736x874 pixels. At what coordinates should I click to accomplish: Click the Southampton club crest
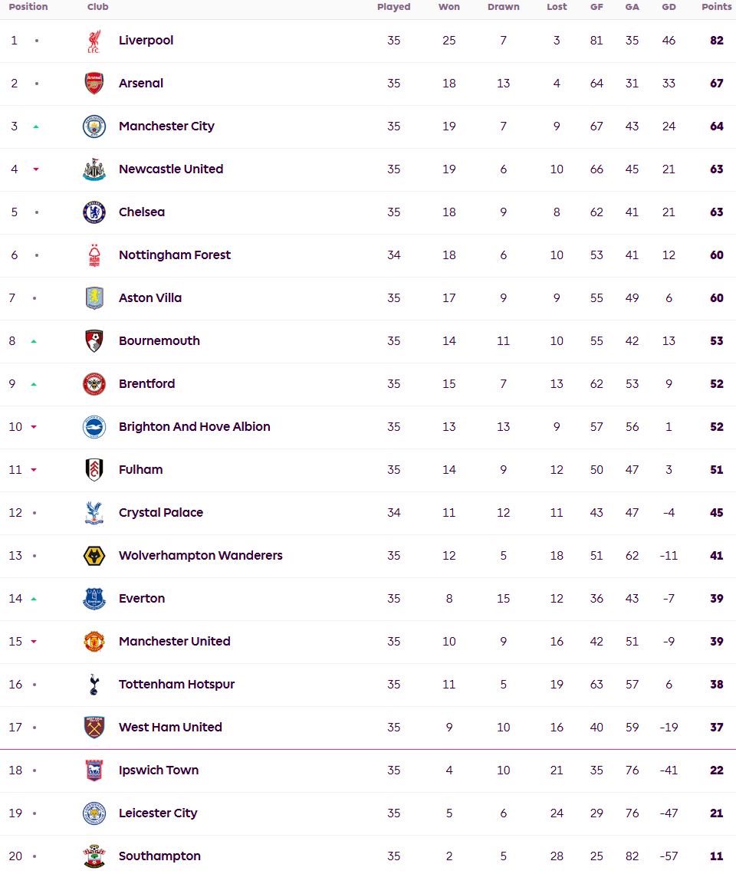pyautogui.click(x=94, y=856)
